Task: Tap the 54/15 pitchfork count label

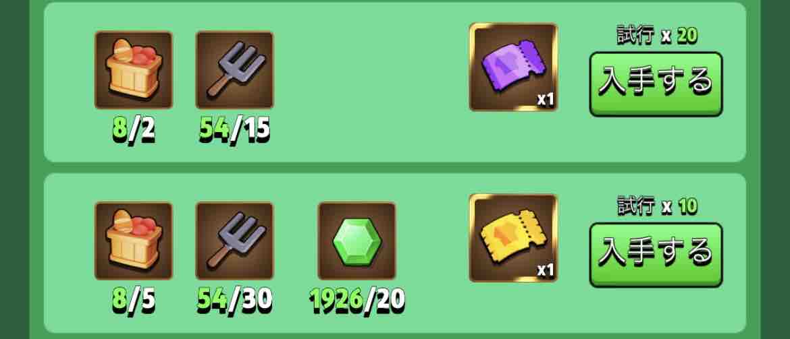Action: tap(235, 130)
